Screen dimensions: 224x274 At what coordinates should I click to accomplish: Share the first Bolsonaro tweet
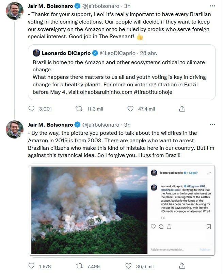pos(182,109)
